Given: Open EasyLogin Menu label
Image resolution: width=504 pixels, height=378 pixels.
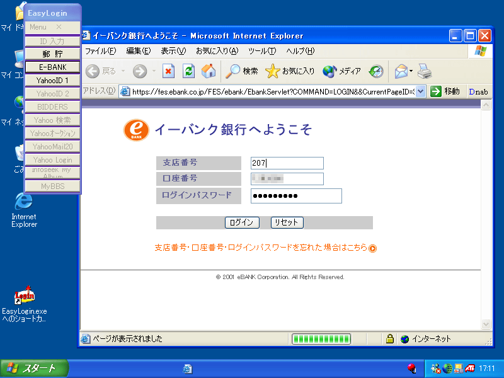Looking at the screenshot, I should click(38, 27).
